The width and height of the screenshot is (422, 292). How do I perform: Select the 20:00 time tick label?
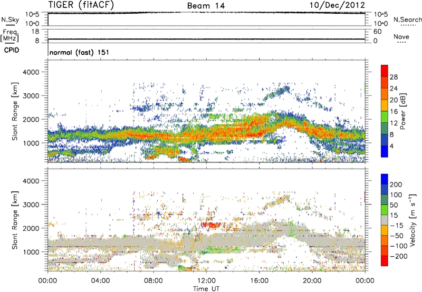312,281
